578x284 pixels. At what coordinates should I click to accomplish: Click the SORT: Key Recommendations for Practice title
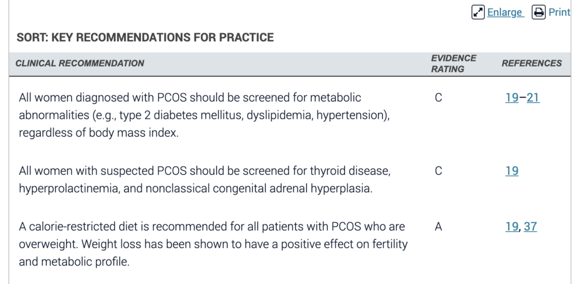tap(145, 37)
